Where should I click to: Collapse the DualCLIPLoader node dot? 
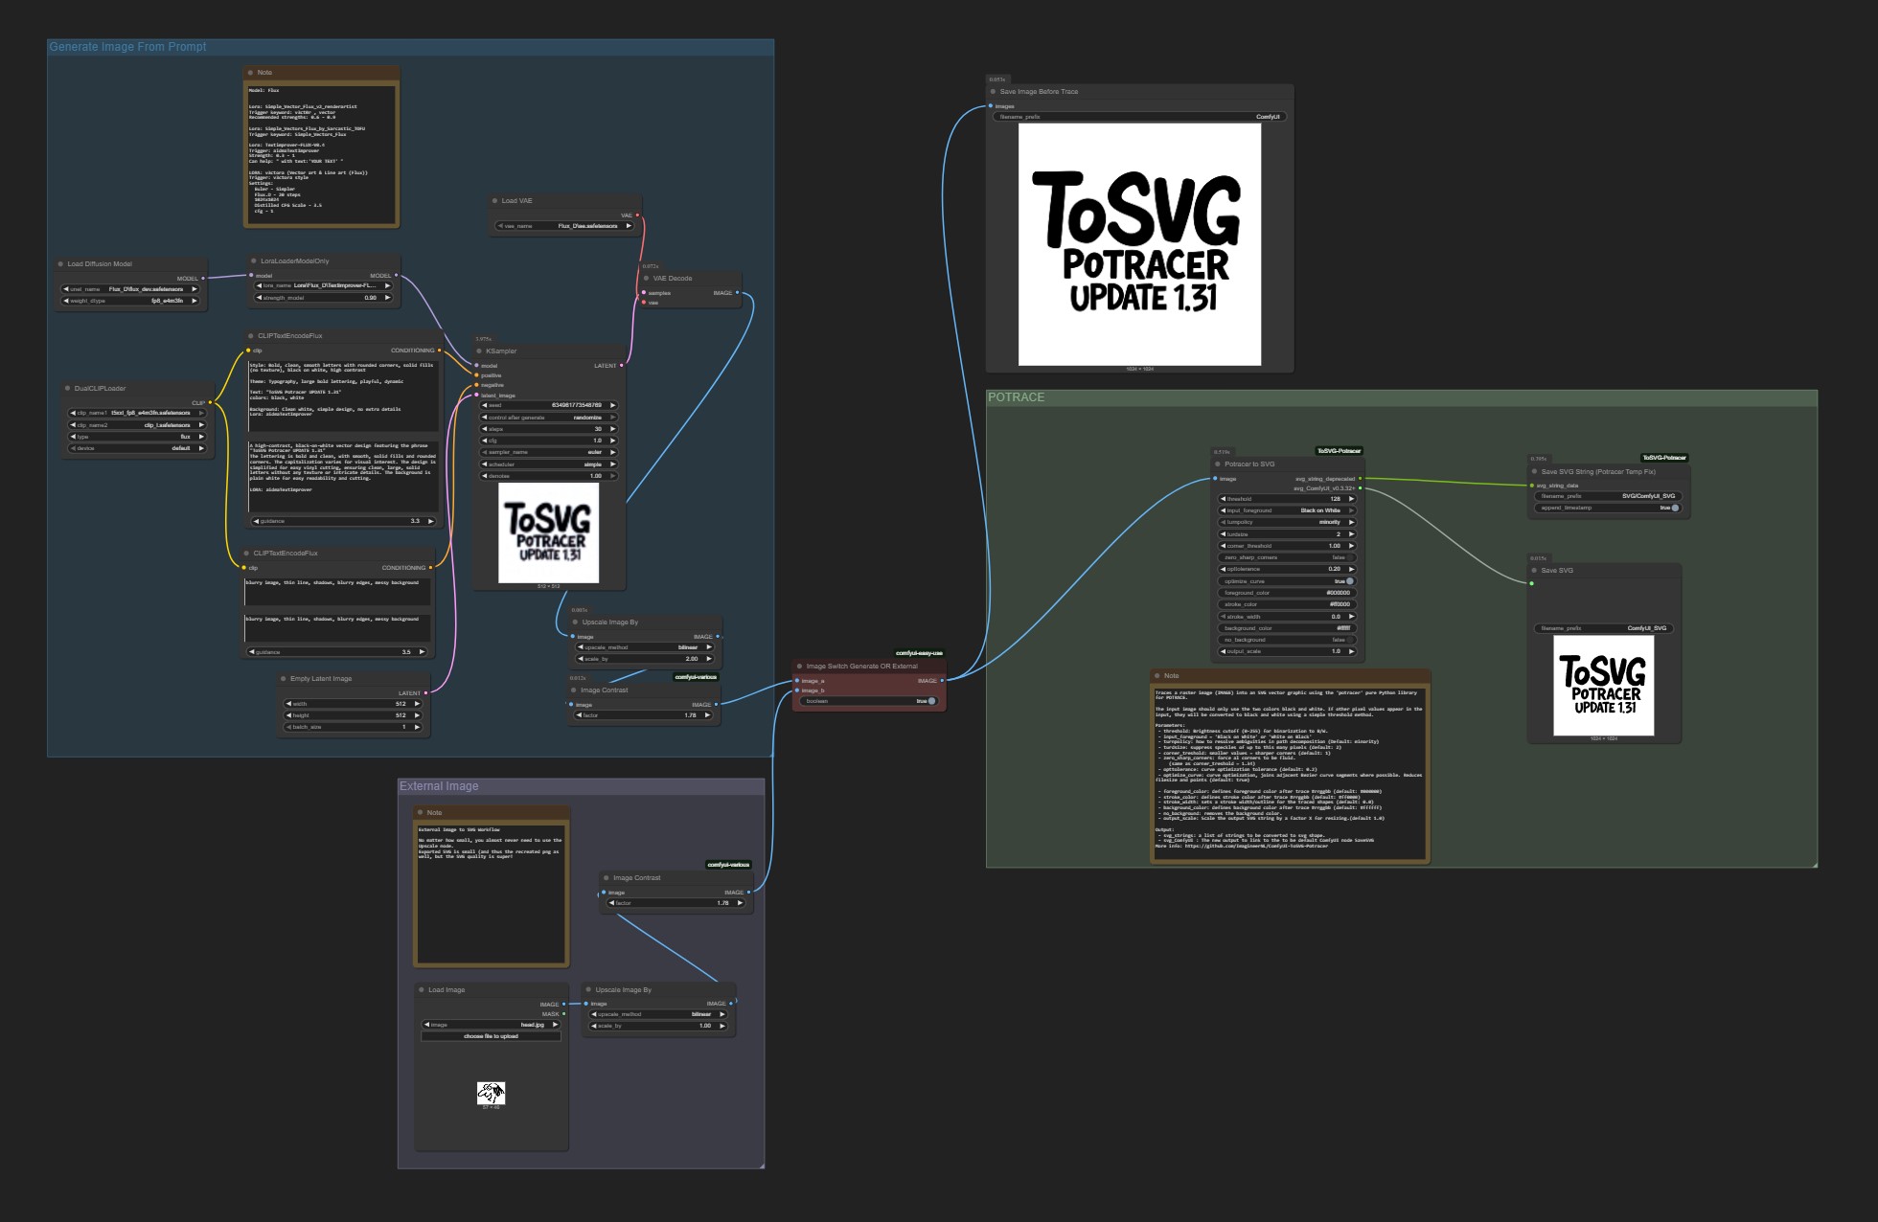coord(68,389)
